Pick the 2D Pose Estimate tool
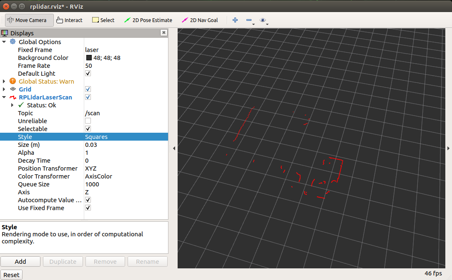The image size is (452, 280). (148, 20)
